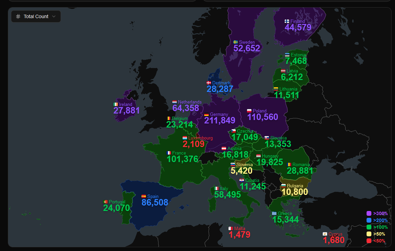Open the Total Count dropdown
This screenshot has height=251, width=395.
click(36, 16)
